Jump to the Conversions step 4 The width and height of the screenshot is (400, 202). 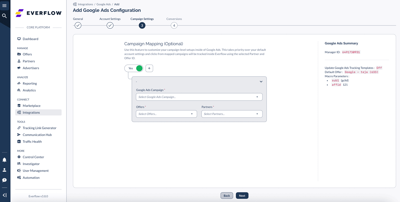click(174, 25)
